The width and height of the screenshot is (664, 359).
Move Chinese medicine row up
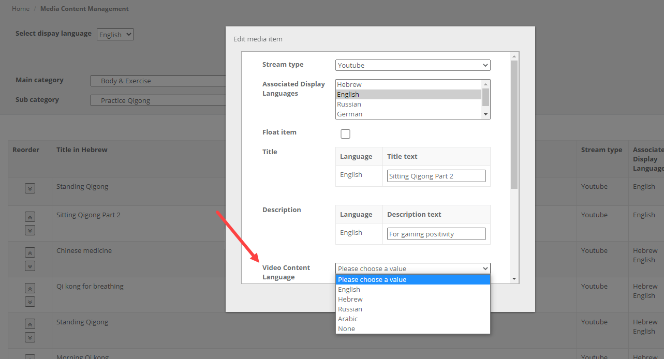pyautogui.click(x=30, y=253)
